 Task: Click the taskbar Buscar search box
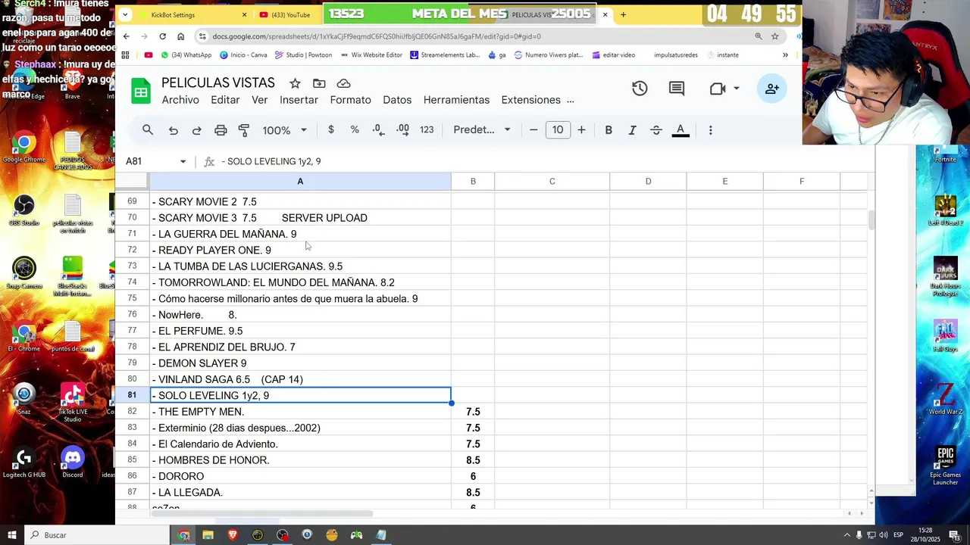[99, 535]
